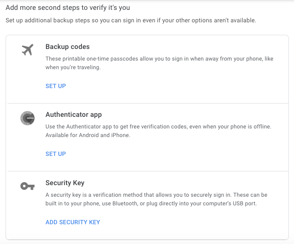This screenshot has width=294, height=244.
Task: Click empty space right of Authenticator app SET UP
Action: coord(172,154)
